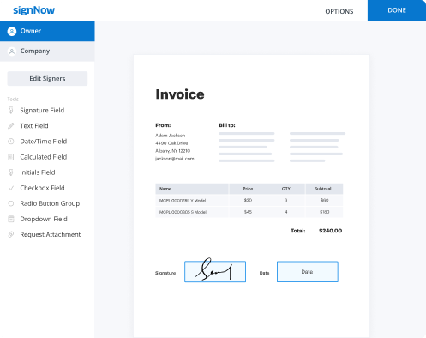Click the Dropdown Field label
The width and height of the screenshot is (426, 338).
coord(44,219)
